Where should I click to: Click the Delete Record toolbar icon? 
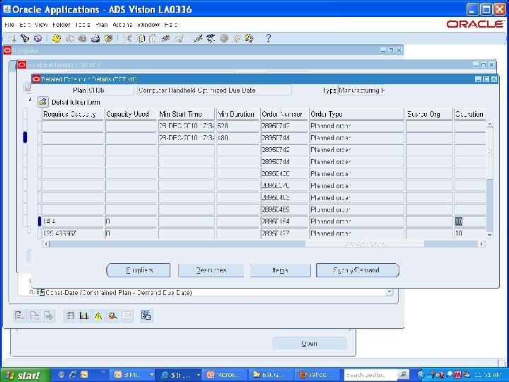click(179, 39)
